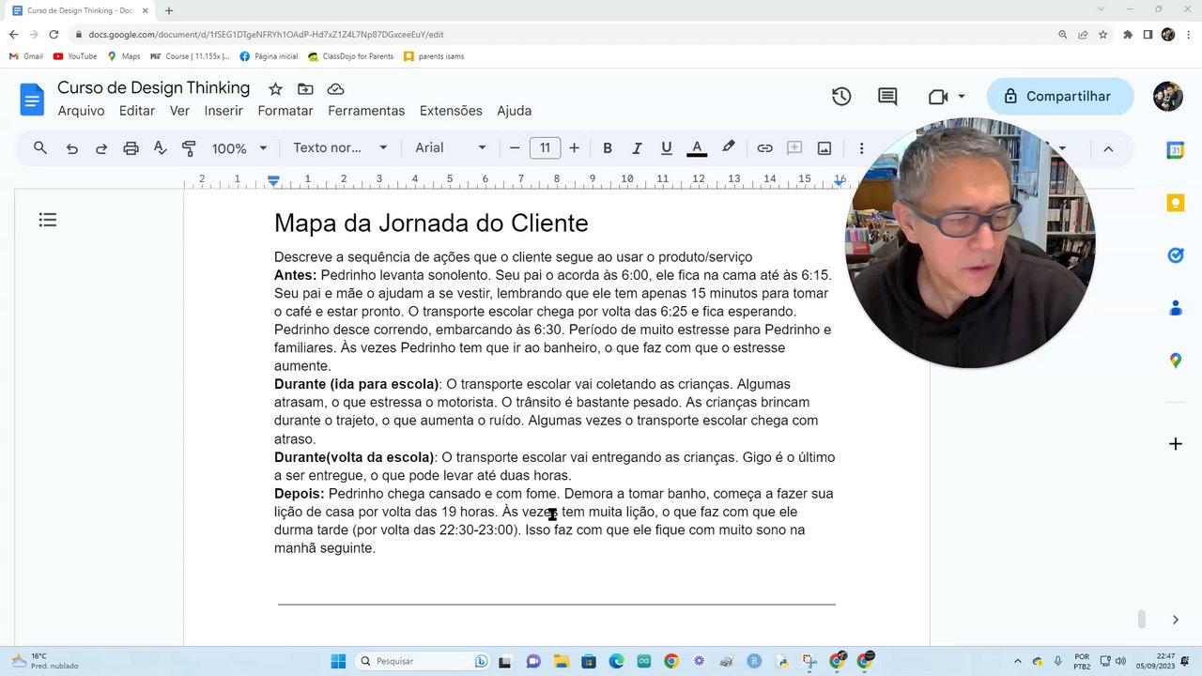Open the paragraph style dropdown
This screenshot has width=1202, height=676.
coord(340,148)
